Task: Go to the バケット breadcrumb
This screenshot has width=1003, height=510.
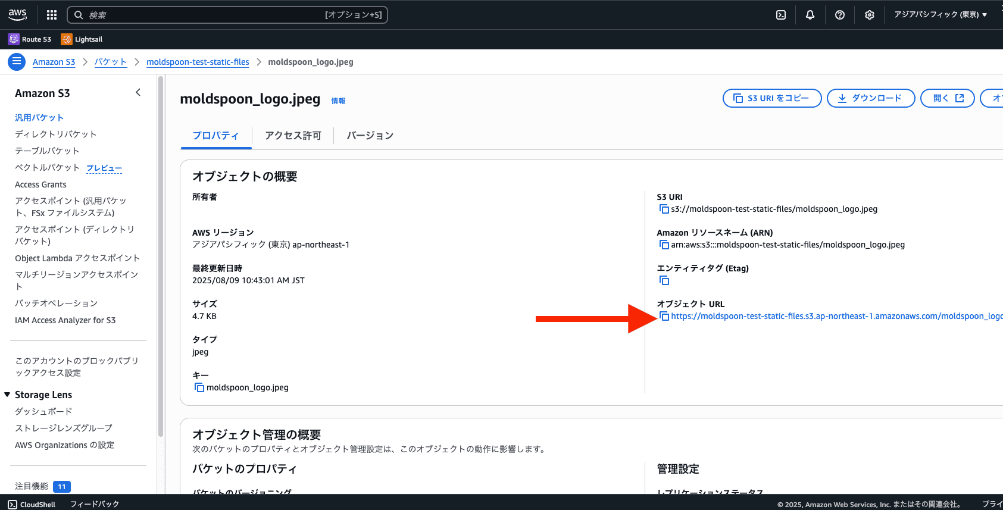Action: pos(111,62)
